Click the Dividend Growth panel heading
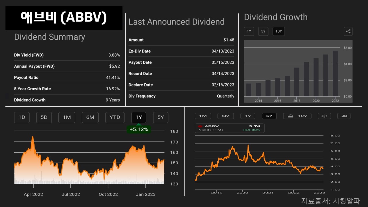368x207 pixels. [x=276, y=17]
